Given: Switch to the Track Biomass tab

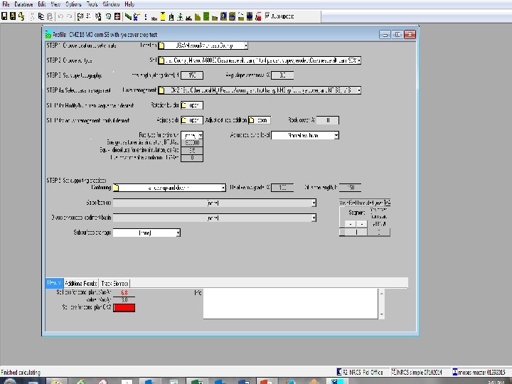Looking at the screenshot, I should [115, 282].
